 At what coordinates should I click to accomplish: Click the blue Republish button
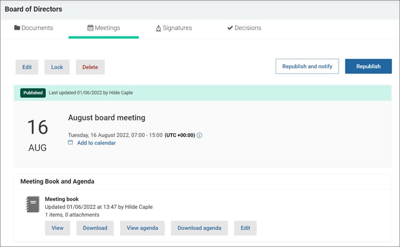pos(368,67)
